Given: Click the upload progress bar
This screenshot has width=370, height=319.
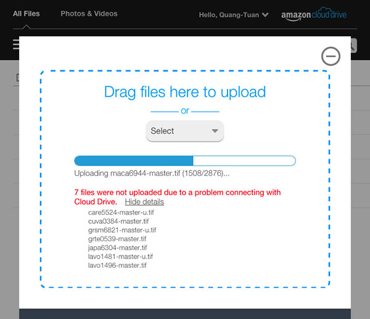Looking at the screenshot, I should point(185,161).
